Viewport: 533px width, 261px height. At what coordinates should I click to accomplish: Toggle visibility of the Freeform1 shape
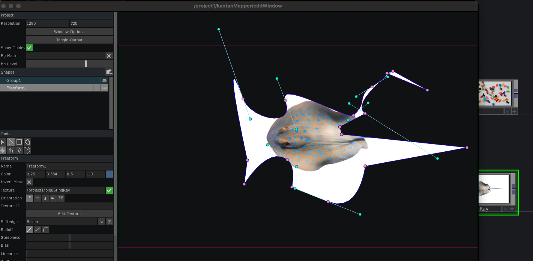[105, 88]
